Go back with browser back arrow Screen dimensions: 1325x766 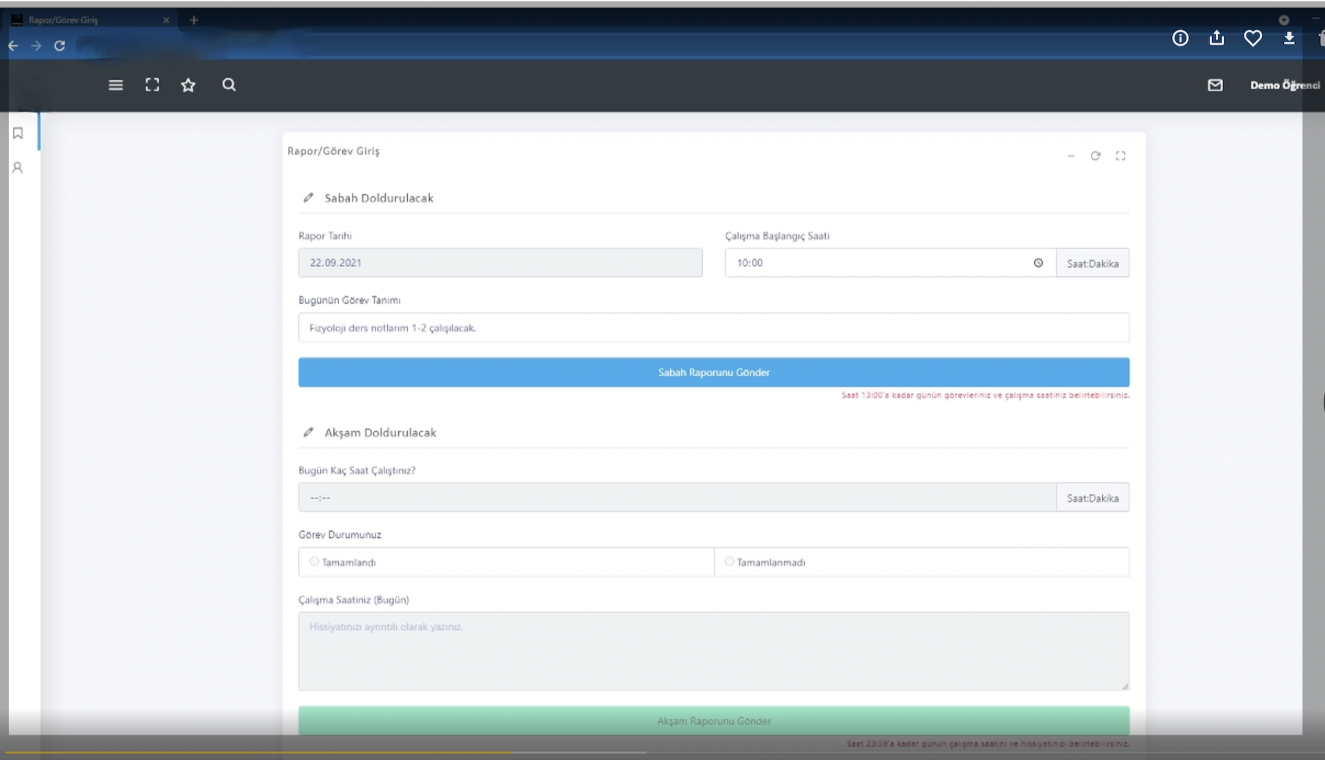[x=13, y=46]
